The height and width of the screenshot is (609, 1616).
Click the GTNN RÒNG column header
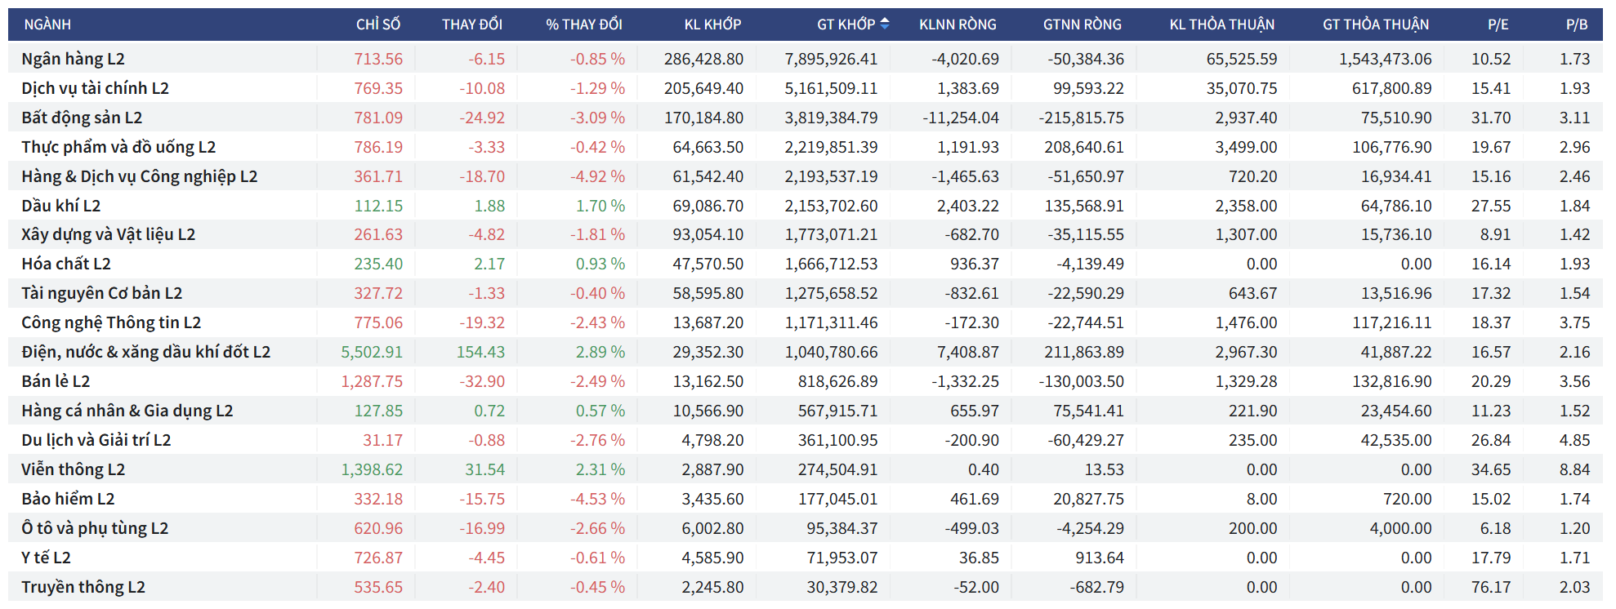pos(1082,24)
